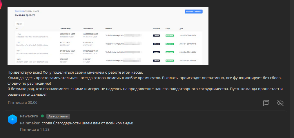Click the line starting 'Я безумно рад'
Screen dimensions: 294x138
[145, 89]
